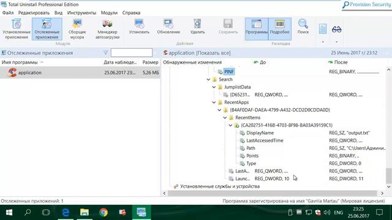Image resolution: width=392 pixels, height=220 pixels.
Task: Select Установленные службы и устройства node
Action: (x=220, y=186)
